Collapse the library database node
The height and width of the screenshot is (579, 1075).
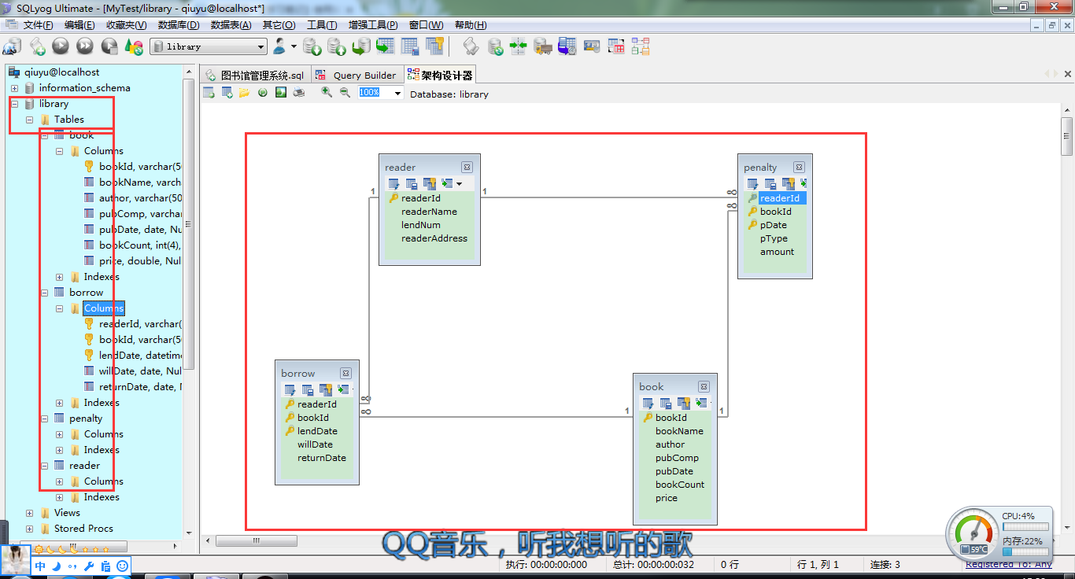[x=14, y=104]
